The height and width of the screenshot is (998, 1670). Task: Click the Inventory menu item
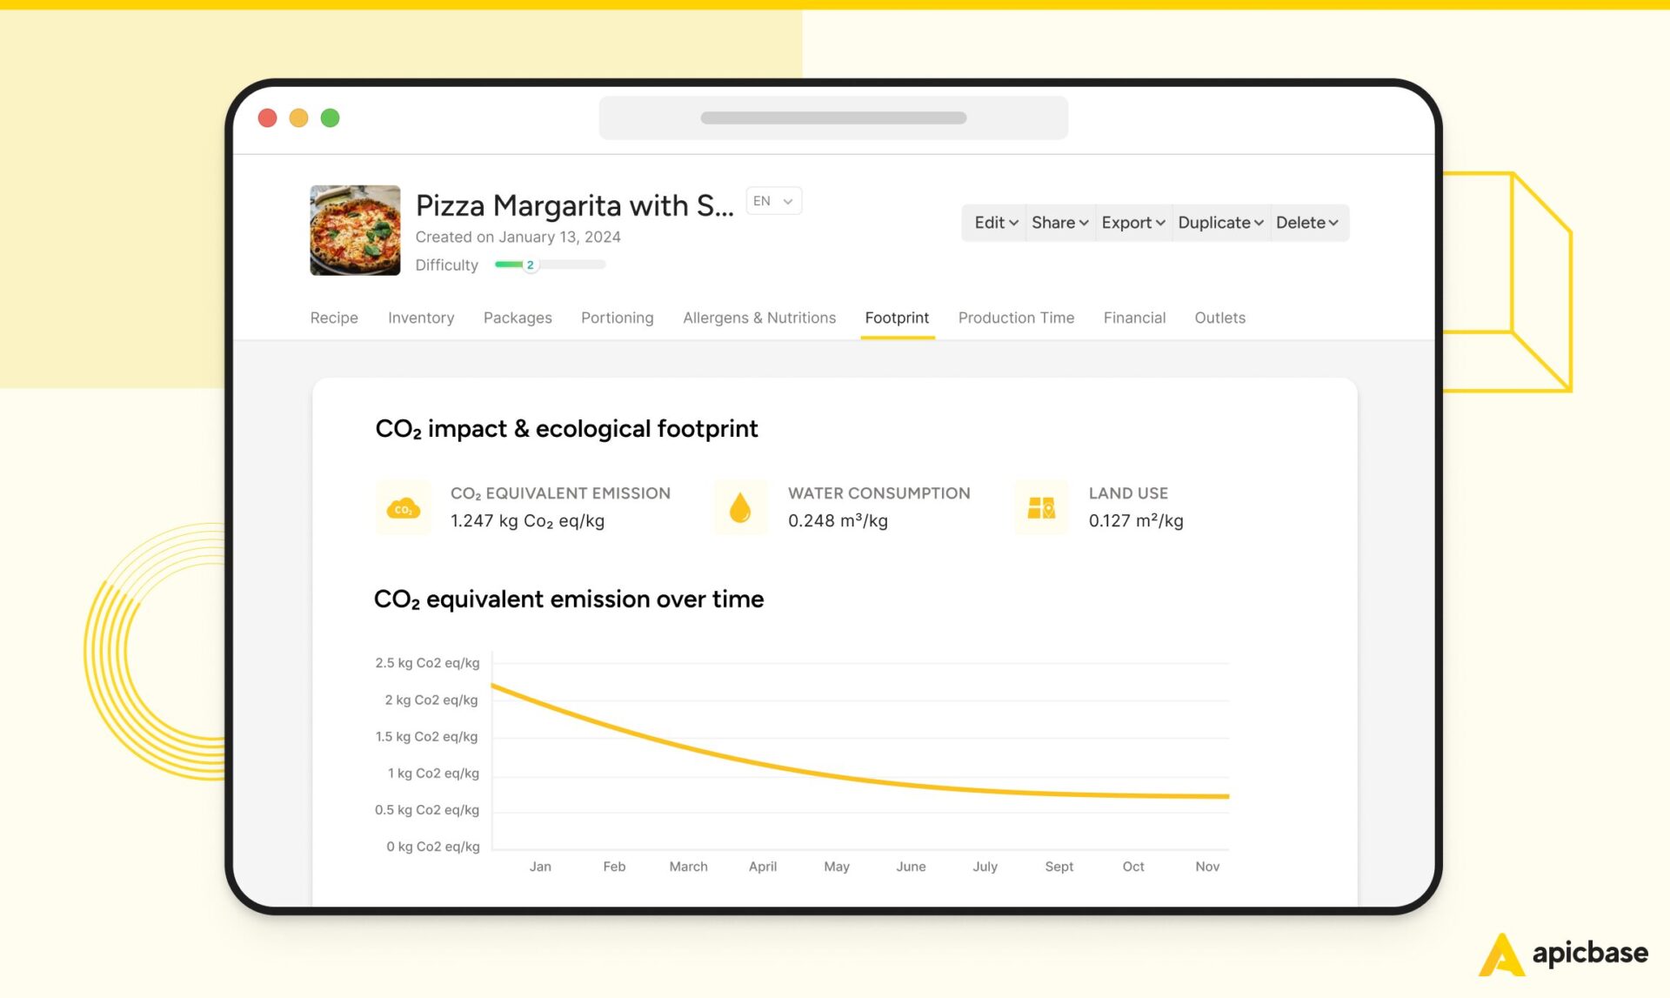[420, 318]
